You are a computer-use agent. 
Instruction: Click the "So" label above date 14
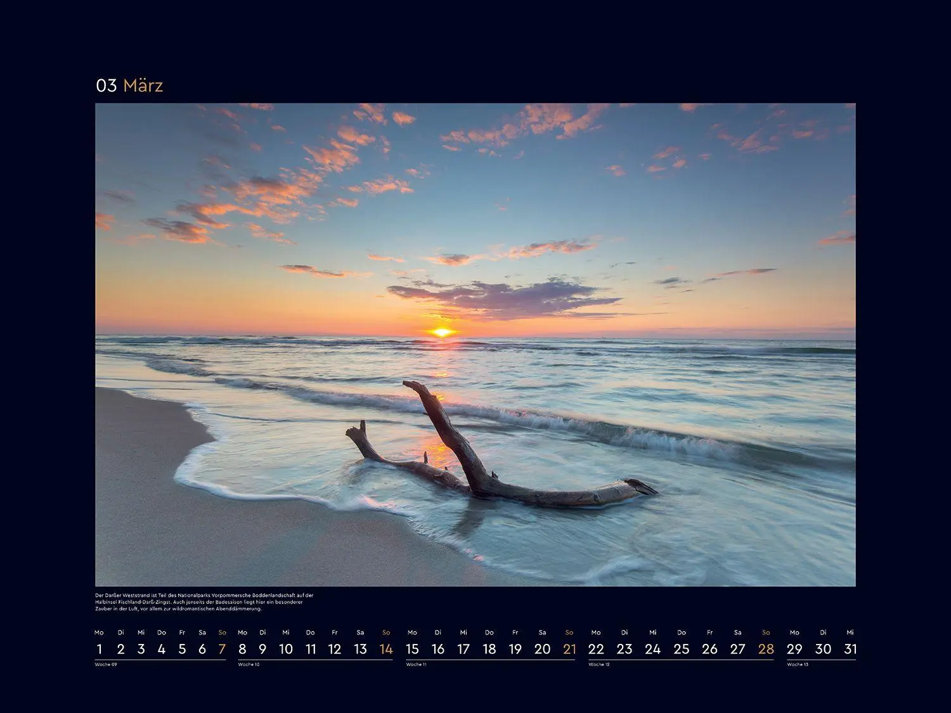pos(386,633)
